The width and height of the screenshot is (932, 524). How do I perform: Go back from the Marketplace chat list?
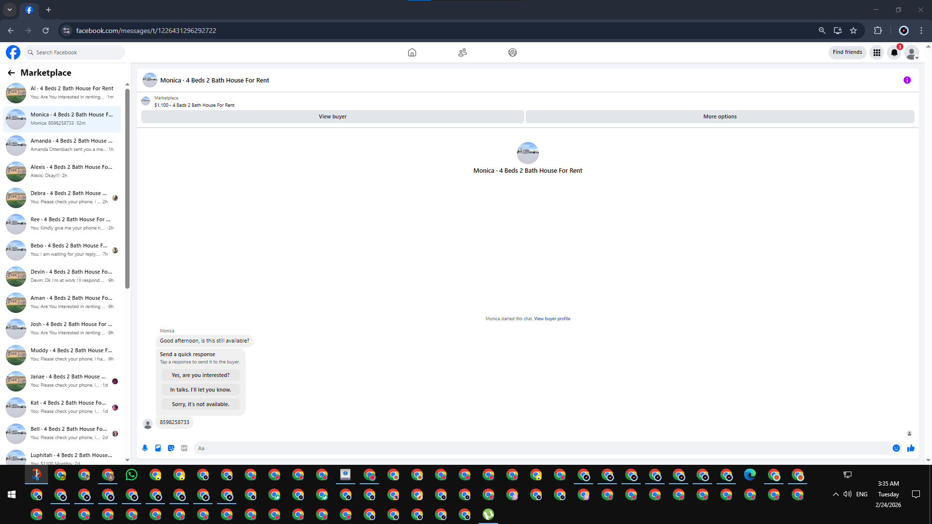click(x=11, y=73)
